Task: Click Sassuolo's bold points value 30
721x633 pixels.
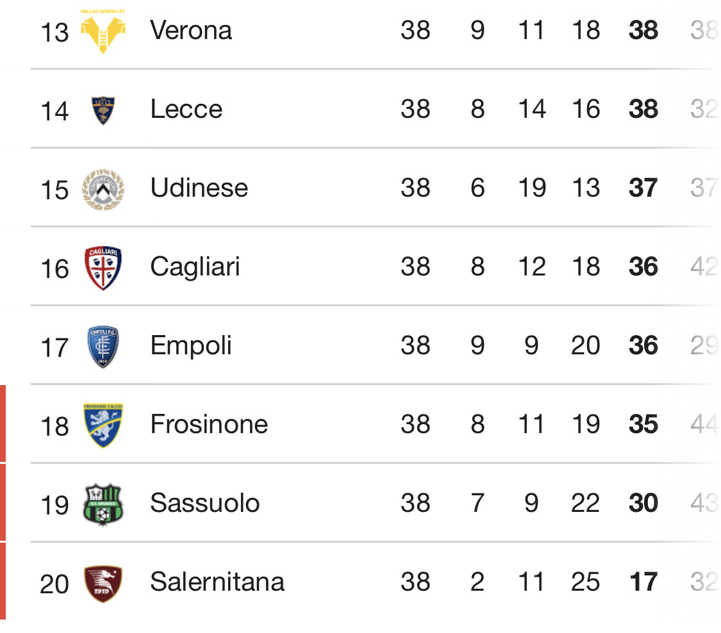Action: [x=643, y=503]
